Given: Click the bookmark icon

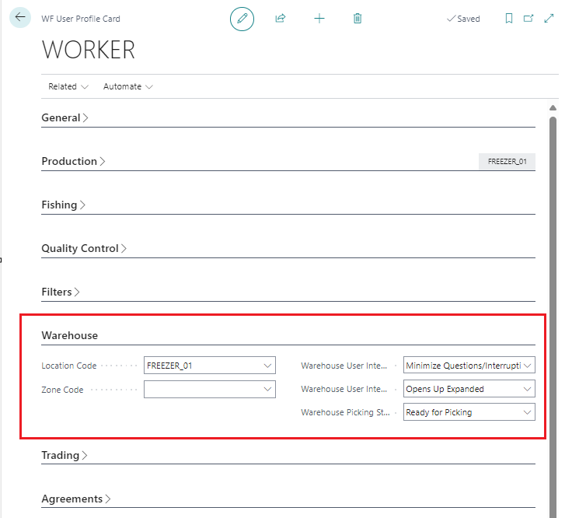Looking at the screenshot, I should click(509, 19).
